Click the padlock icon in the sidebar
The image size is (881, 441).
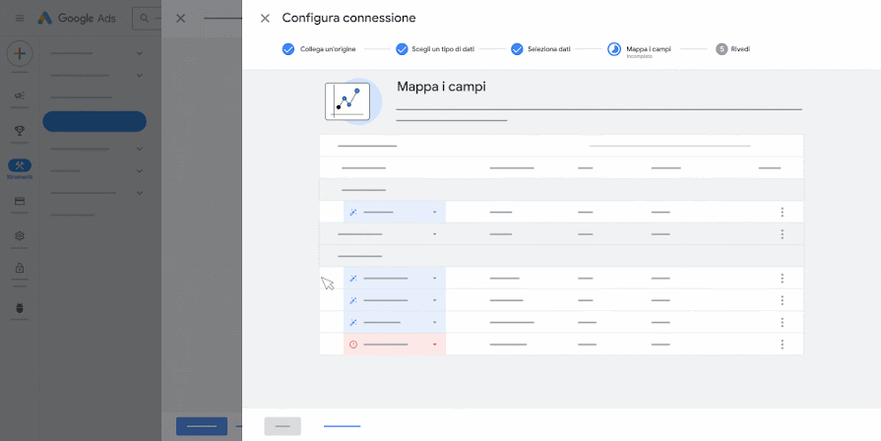(x=20, y=268)
